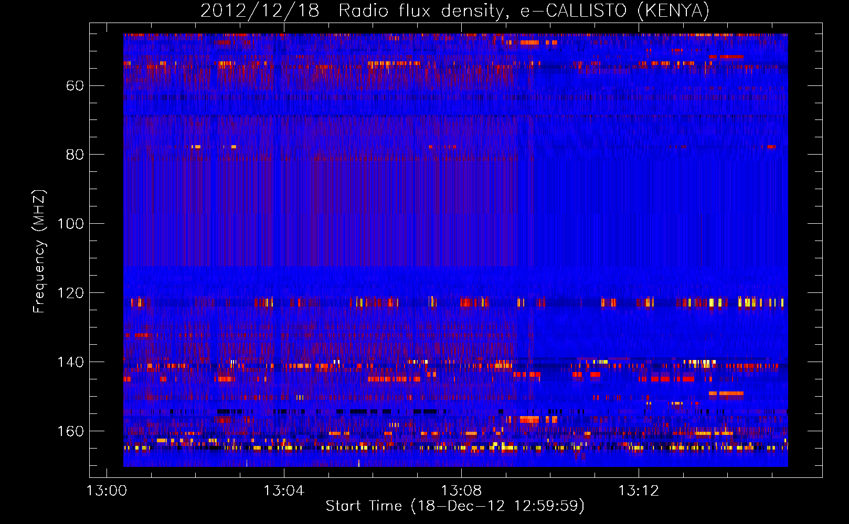Click the 'e-CALLISTO (KENYA)' part of the title
This screenshot has height=524, width=849.
tap(615, 11)
